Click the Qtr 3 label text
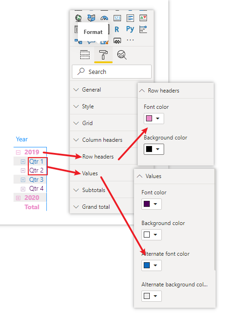Screen dimensions: 236x318 [37, 179]
